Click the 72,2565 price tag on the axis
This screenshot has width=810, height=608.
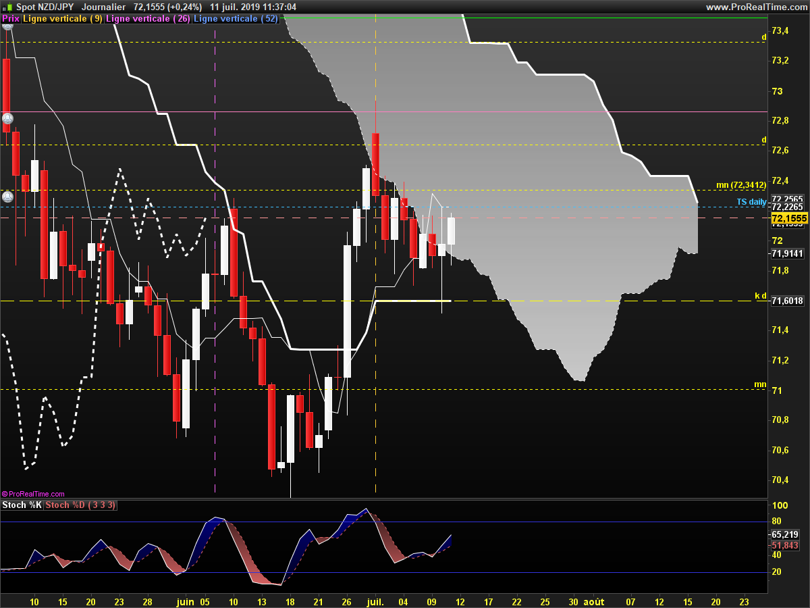[x=787, y=199]
